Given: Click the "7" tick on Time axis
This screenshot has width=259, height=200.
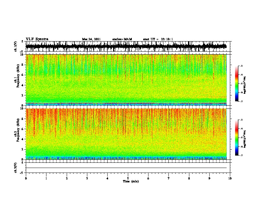Looking at the screenshot, I should pos(169,178).
